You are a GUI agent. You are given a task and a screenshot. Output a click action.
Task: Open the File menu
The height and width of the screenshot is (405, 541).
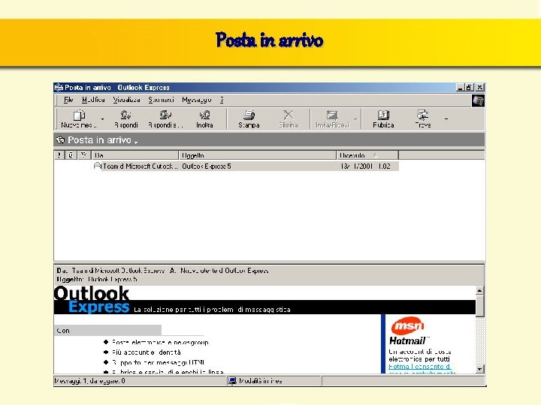point(68,100)
